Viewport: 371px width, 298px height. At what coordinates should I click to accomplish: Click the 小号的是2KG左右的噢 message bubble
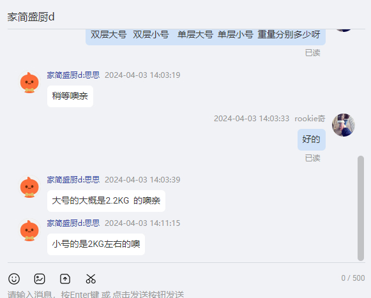point(96,244)
